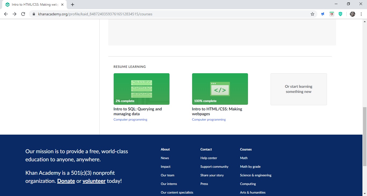
Task: Click the Intro to HTML/CSS: Making webpages title
Action: pyautogui.click(x=217, y=111)
